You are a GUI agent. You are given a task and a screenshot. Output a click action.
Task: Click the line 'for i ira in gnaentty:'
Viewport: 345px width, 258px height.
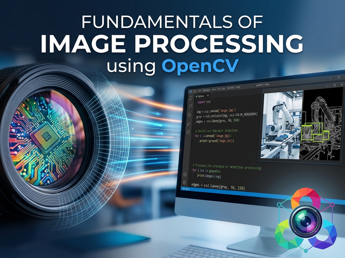pos(206,170)
